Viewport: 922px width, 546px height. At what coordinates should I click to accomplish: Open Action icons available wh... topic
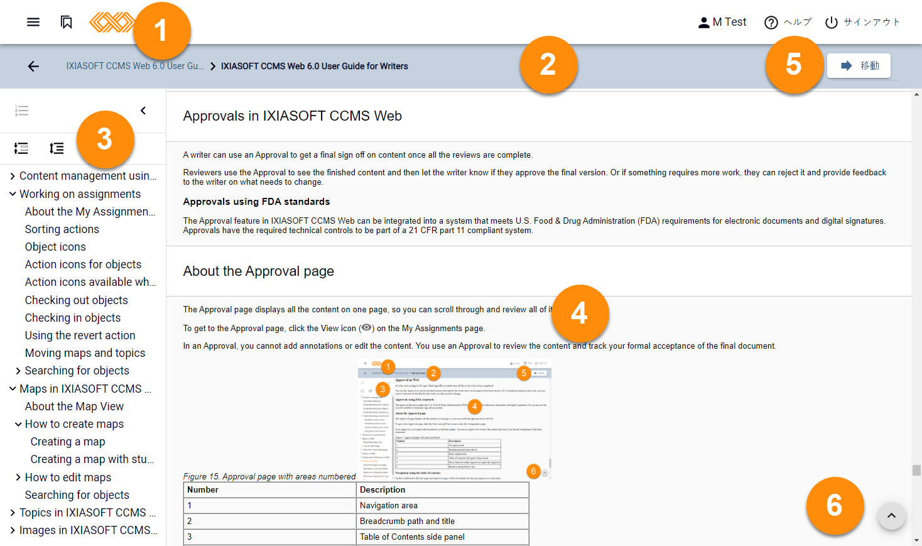[90, 282]
